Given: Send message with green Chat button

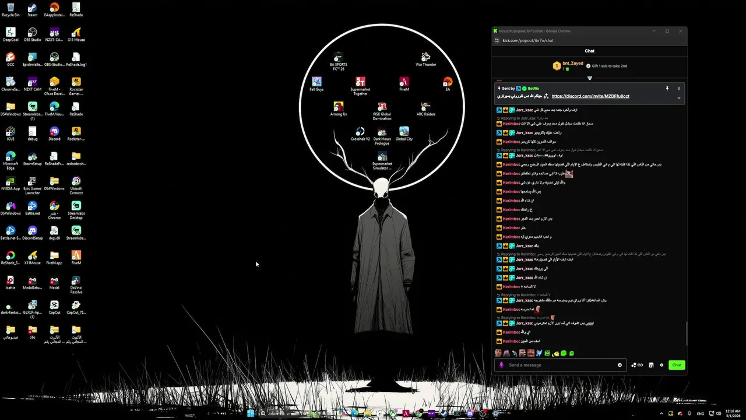Looking at the screenshot, I should pos(677,365).
